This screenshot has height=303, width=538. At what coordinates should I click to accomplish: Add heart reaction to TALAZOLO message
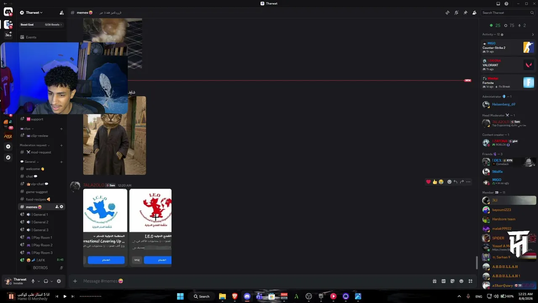[x=428, y=182]
